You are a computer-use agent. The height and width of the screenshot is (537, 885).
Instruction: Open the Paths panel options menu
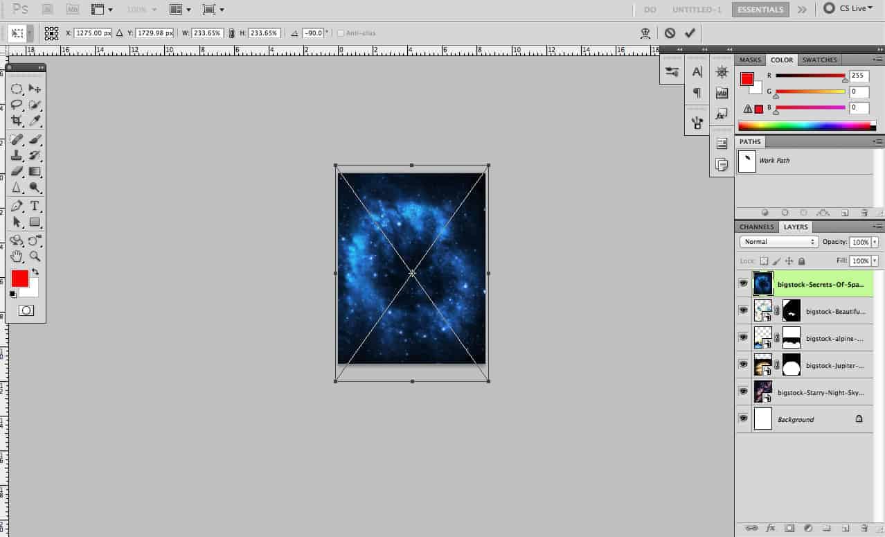tap(879, 141)
